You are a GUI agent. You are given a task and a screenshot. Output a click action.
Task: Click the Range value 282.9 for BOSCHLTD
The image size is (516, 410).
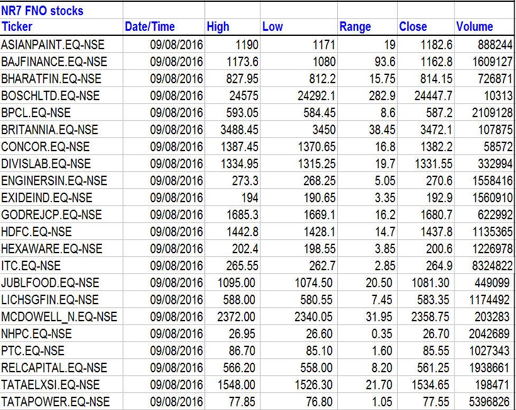click(x=380, y=96)
